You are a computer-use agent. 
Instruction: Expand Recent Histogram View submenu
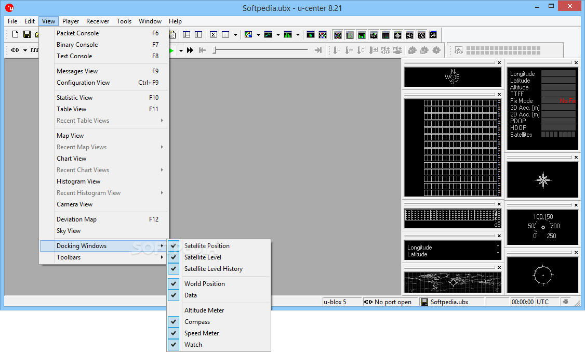[103, 192]
